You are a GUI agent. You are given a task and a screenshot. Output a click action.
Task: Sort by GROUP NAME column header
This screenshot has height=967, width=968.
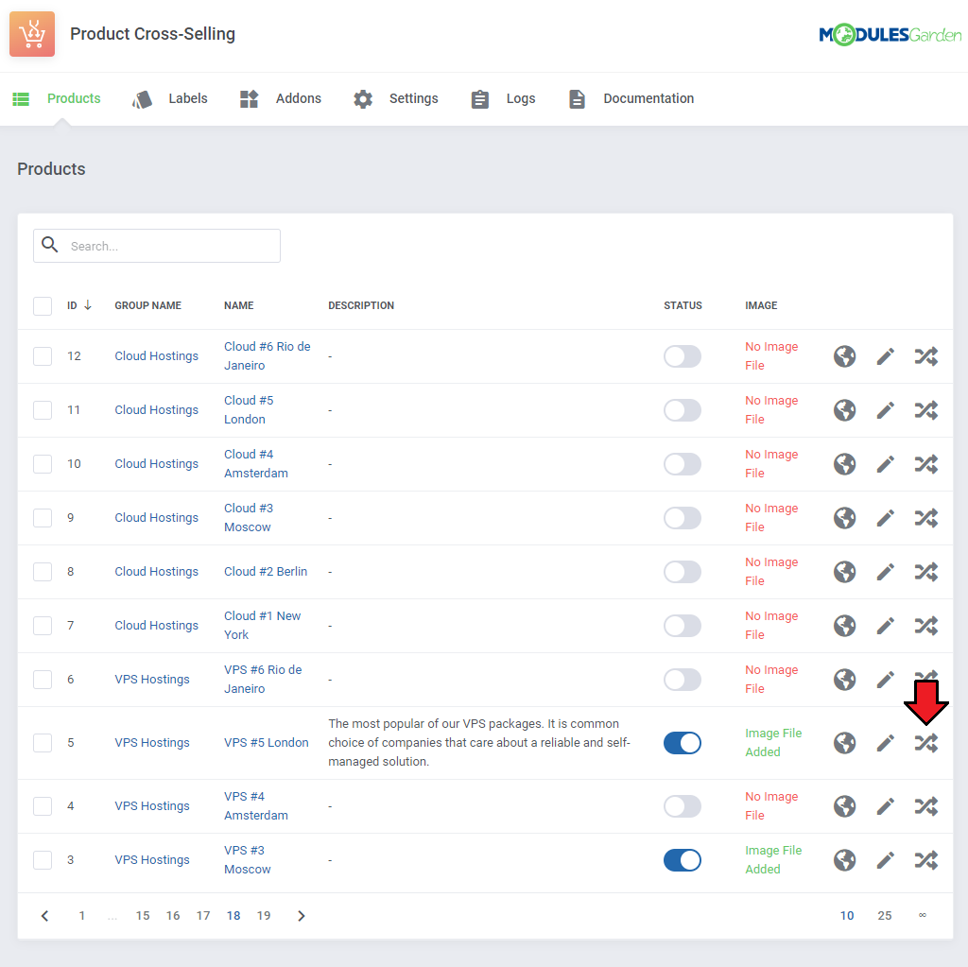(148, 305)
